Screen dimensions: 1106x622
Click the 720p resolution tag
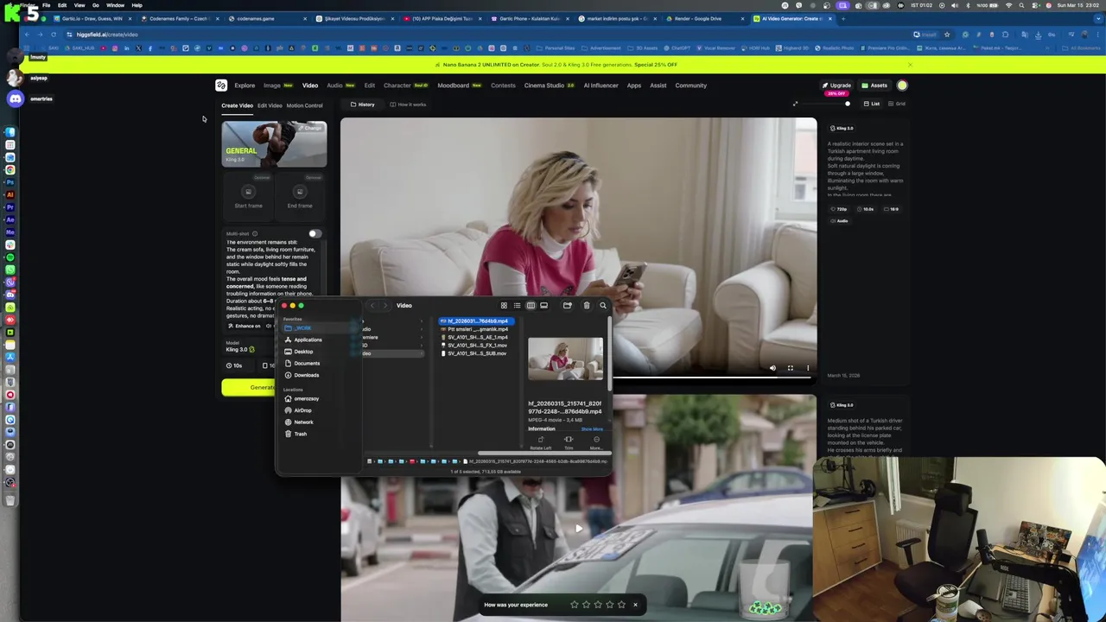[x=839, y=209]
